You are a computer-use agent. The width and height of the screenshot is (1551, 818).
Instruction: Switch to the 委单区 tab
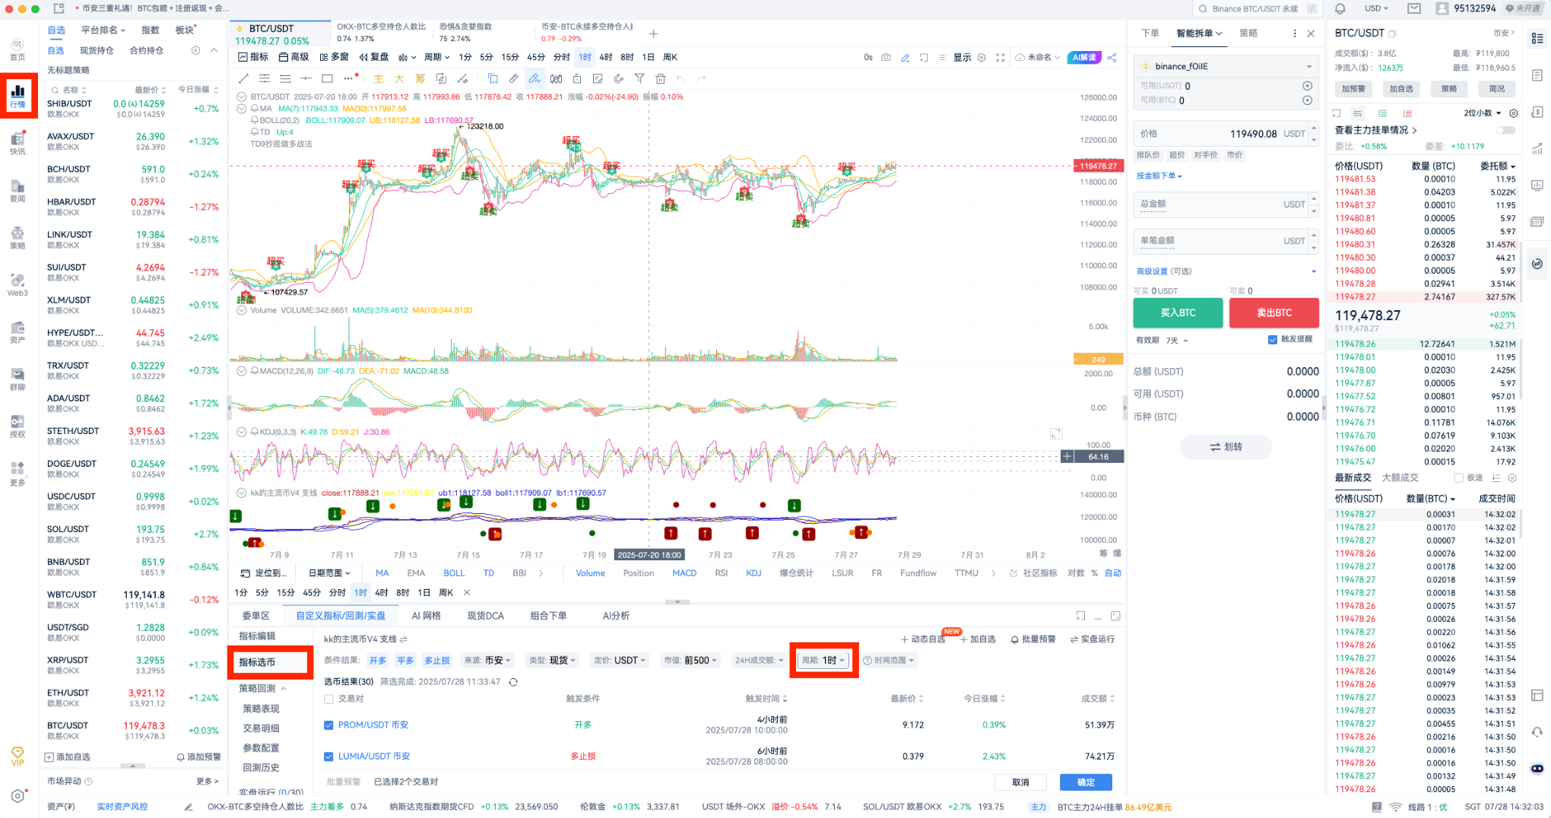pyautogui.click(x=255, y=616)
